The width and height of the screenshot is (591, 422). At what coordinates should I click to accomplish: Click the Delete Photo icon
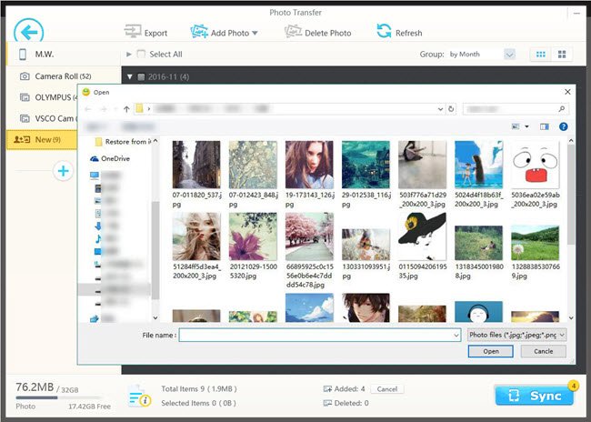[x=293, y=32]
